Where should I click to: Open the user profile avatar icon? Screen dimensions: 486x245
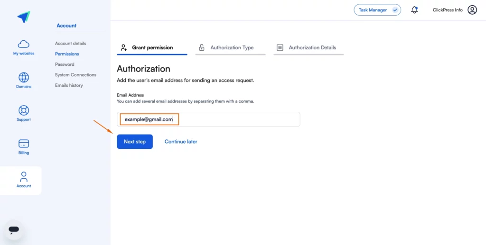coord(472,10)
